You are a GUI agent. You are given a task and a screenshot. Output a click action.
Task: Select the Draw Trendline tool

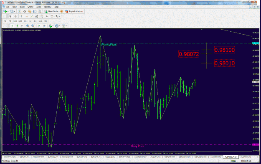(32, 16)
